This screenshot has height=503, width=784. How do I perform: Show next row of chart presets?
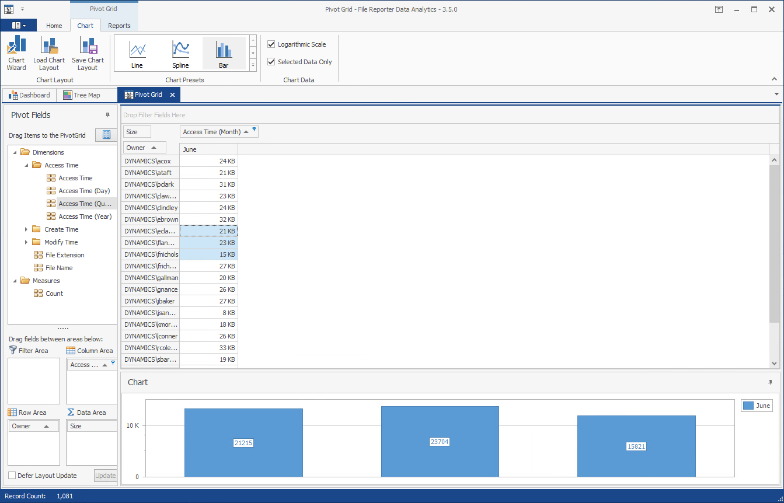pyautogui.click(x=253, y=53)
